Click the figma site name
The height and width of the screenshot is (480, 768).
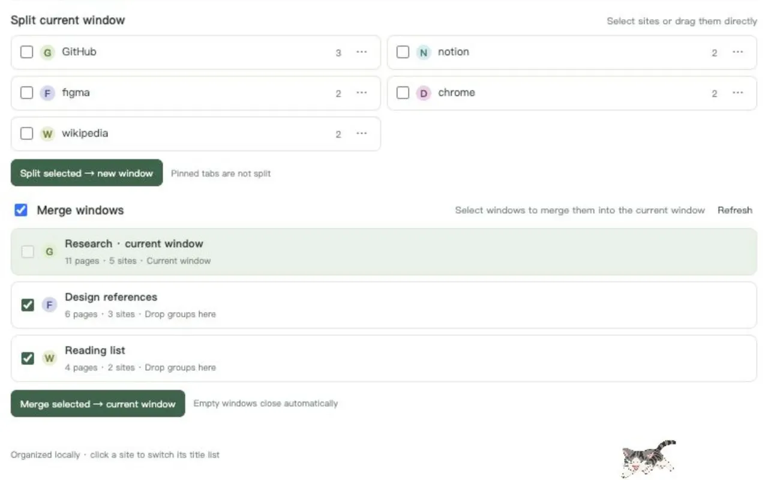point(76,92)
